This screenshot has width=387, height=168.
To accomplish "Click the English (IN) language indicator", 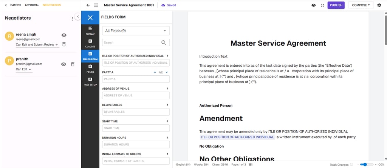I will click(x=183, y=165).
